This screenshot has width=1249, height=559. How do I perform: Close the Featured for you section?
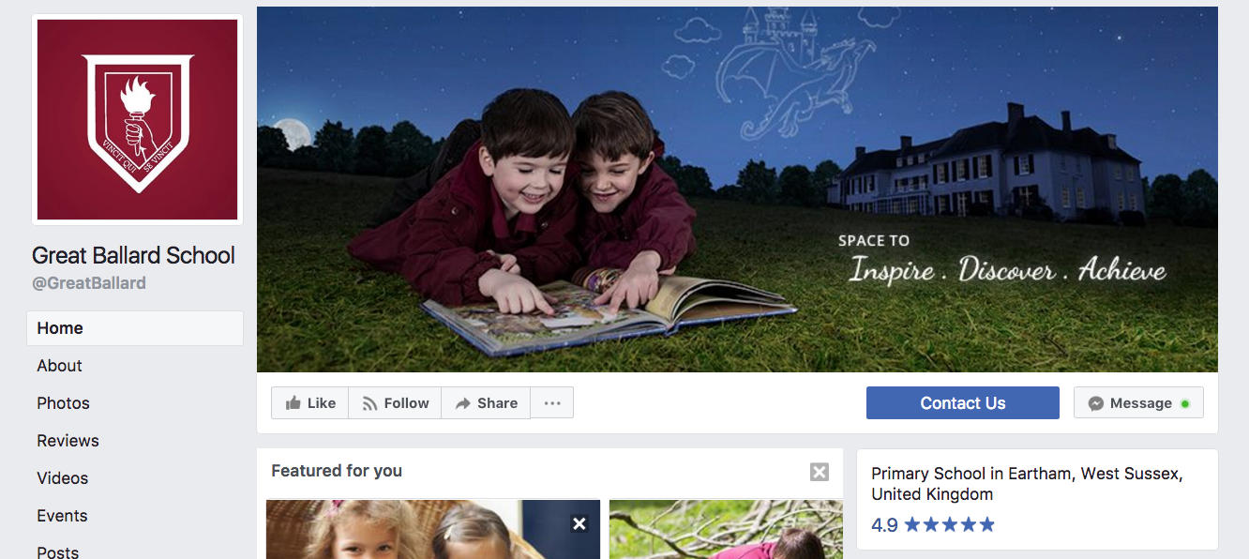point(820,472)
